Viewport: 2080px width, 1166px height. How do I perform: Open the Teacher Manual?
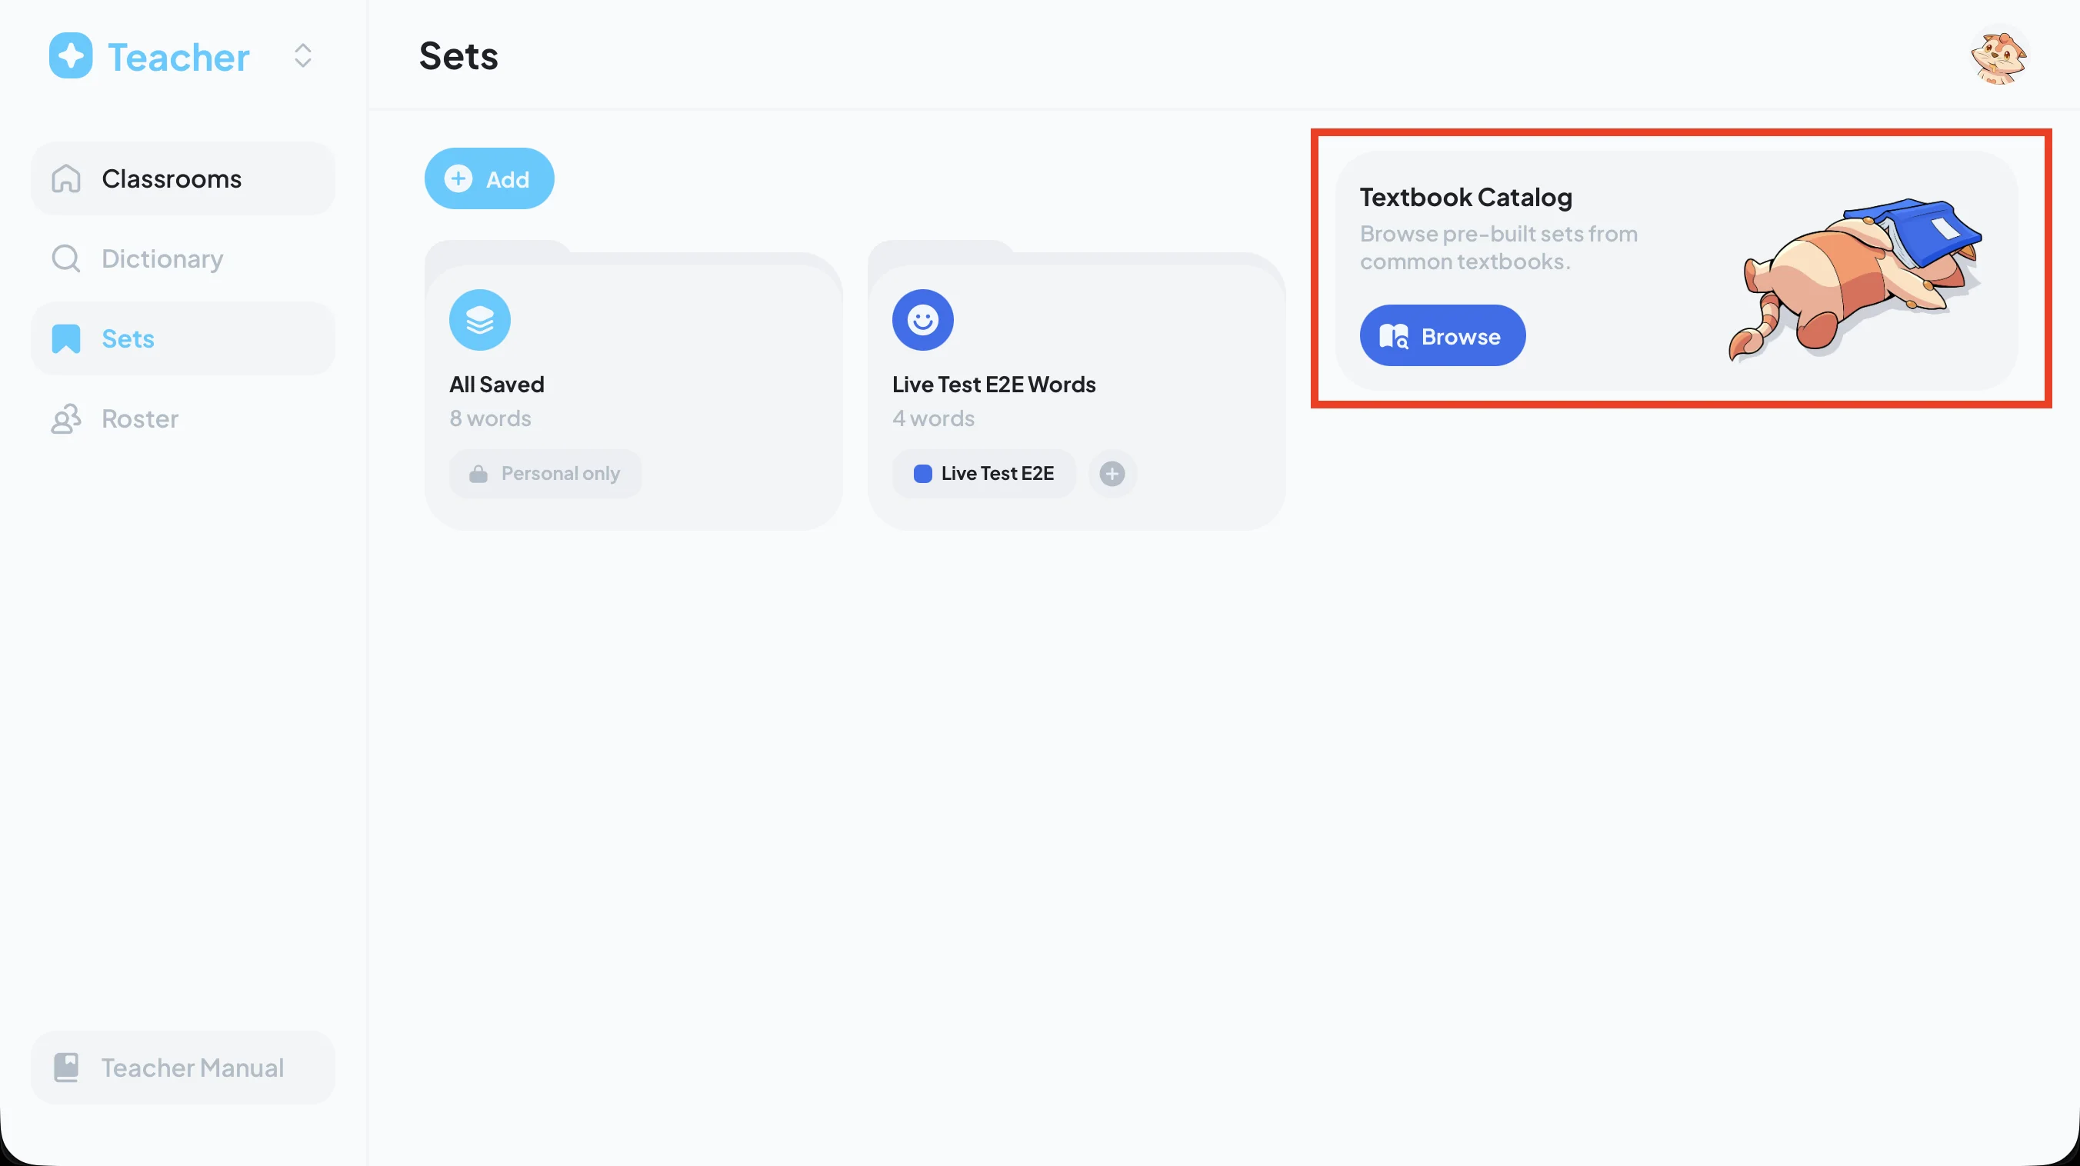tap(182, 1067)
